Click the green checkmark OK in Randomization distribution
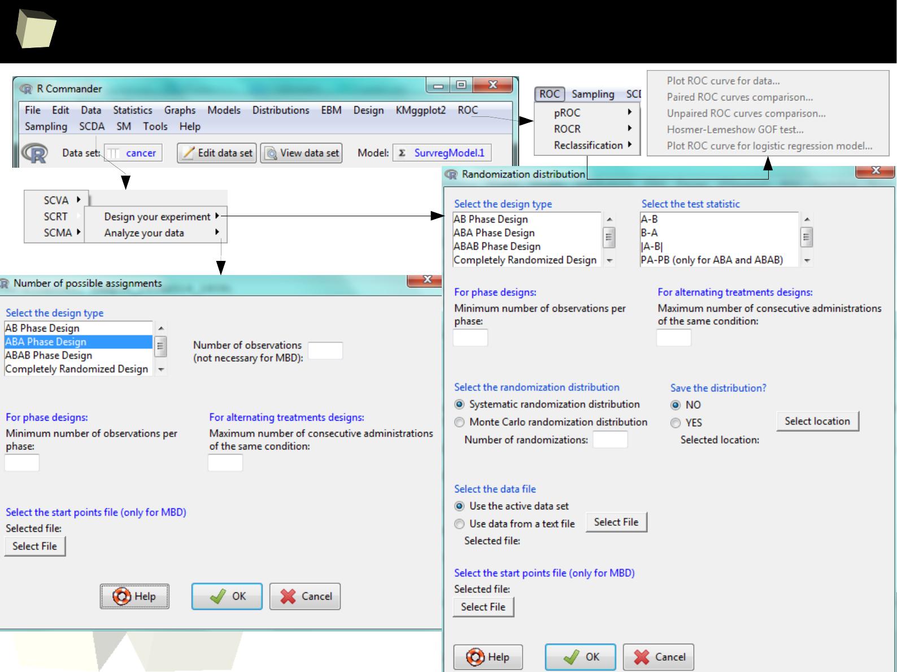This screenshot has height=672, width=897. (572, 657)
